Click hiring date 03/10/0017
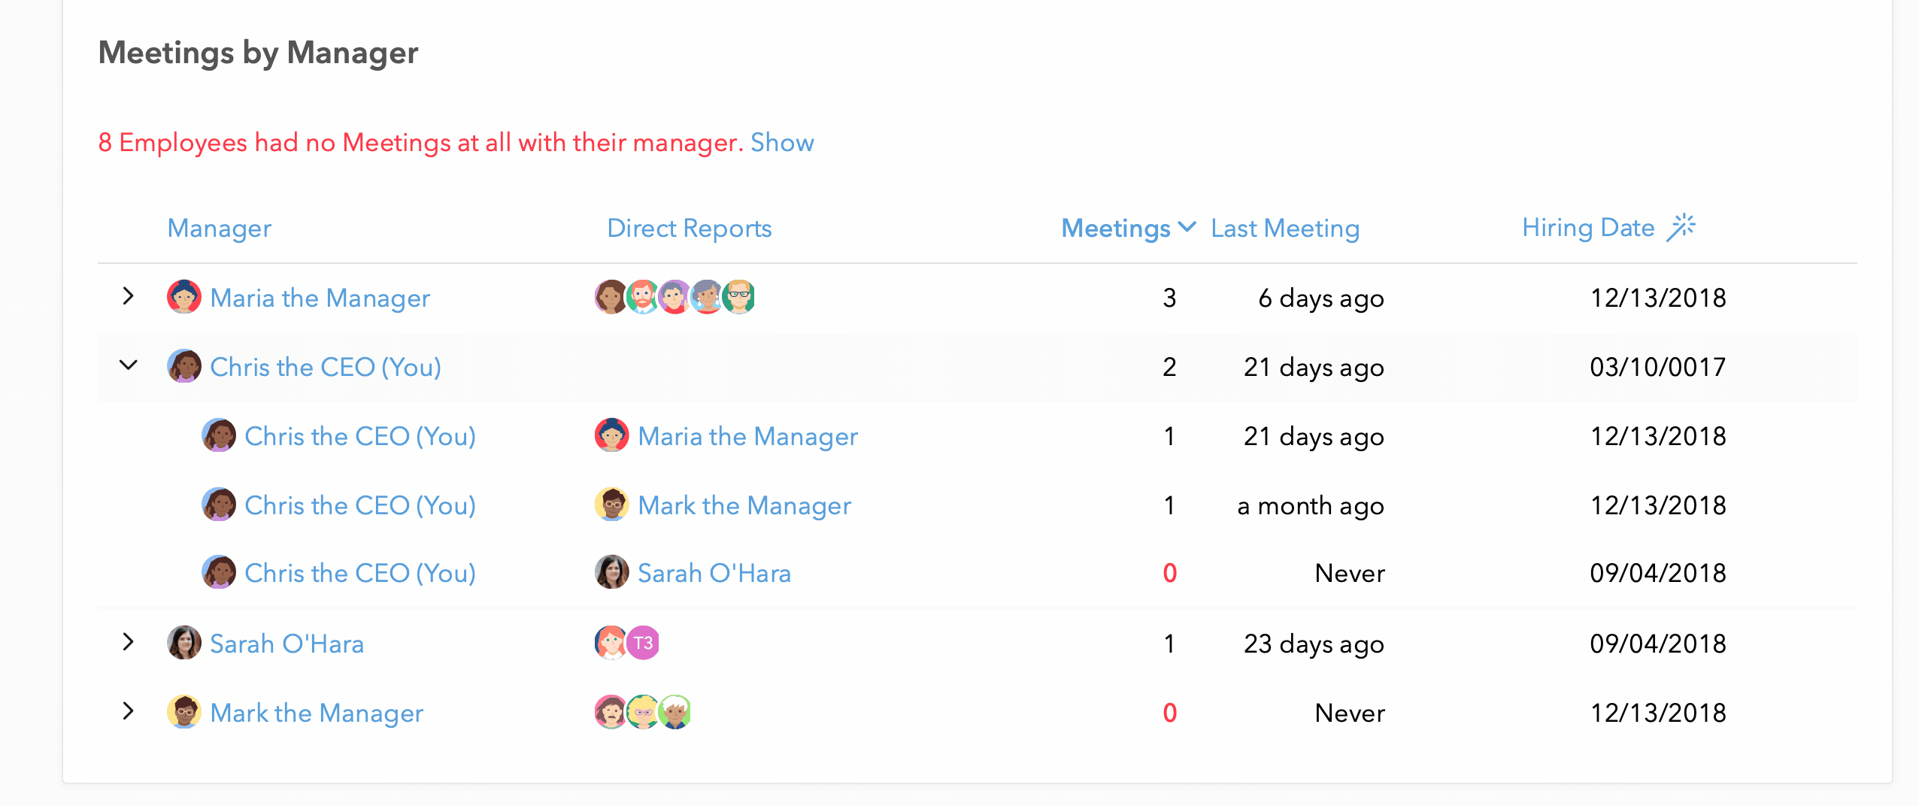Image resolution: width=1919 pixels, height=806 pixels. [1657, 367]
